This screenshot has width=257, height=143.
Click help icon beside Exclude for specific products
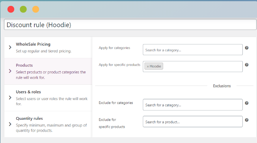[246, 120]
